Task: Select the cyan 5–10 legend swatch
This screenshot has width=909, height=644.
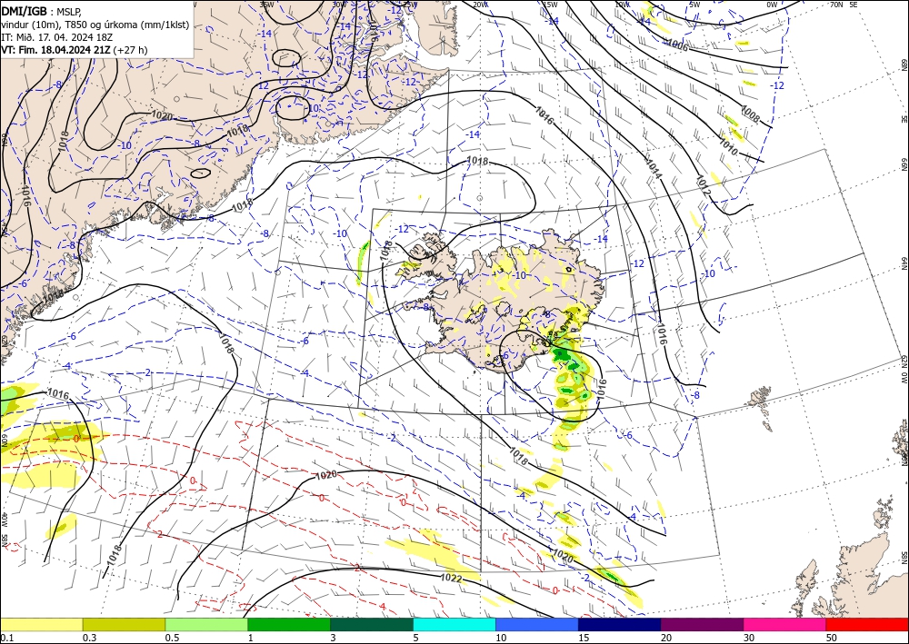Action: pyautogui.click(x=454, y=624)
